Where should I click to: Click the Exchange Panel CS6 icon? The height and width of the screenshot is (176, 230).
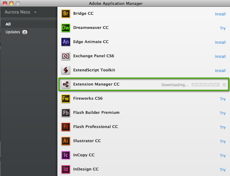tap(66, 56)
